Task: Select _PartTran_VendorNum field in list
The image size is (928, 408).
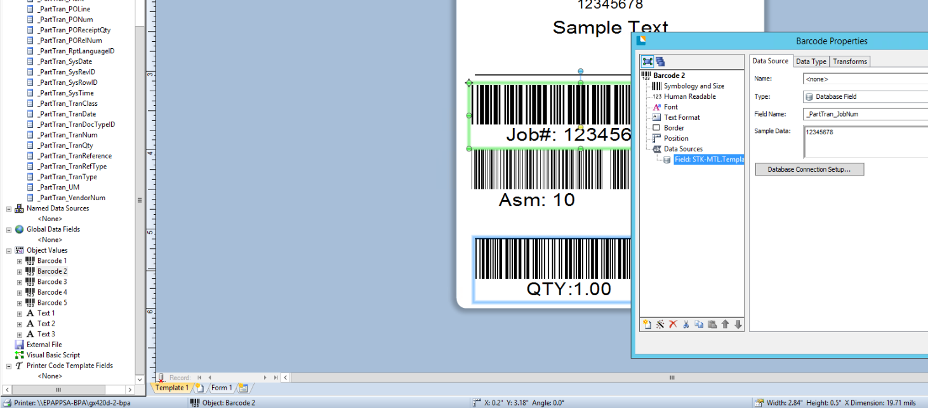Action: tap(71, 198)
